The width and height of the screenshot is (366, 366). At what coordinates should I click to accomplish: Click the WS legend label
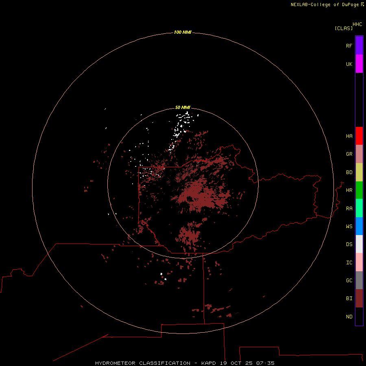pyautogui.click(x=349, y=227)
